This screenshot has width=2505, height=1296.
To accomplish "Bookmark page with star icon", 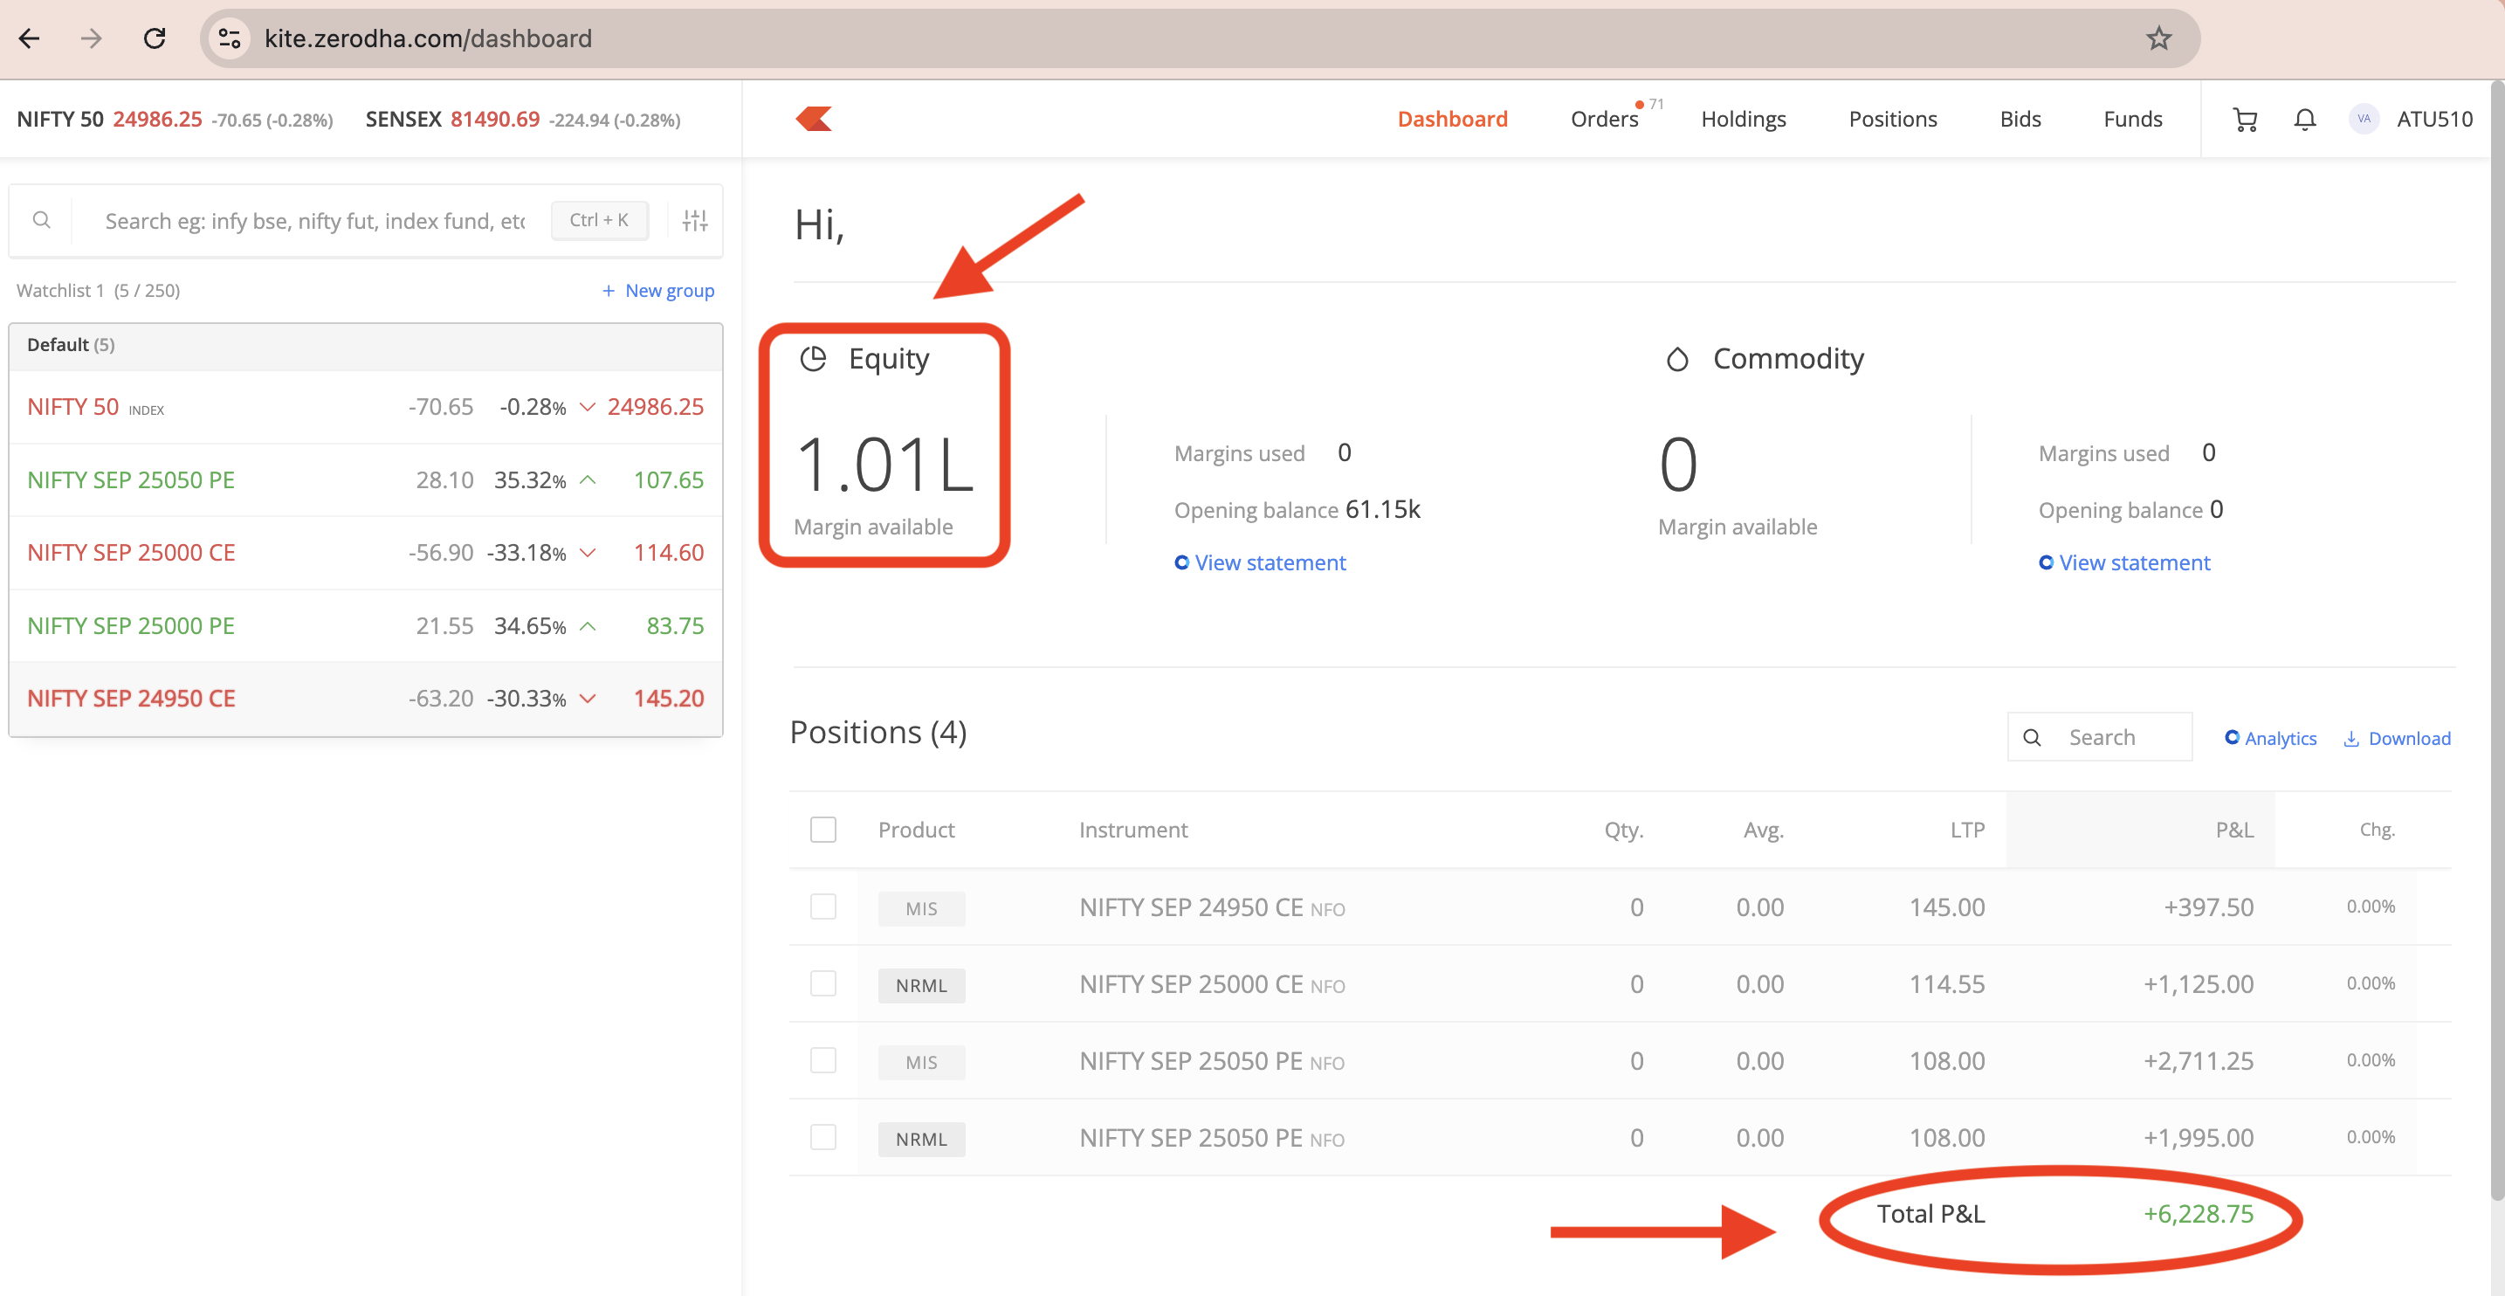I will point(2159,38).
